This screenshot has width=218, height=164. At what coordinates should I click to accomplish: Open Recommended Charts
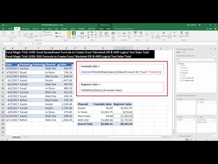[82, 35]
